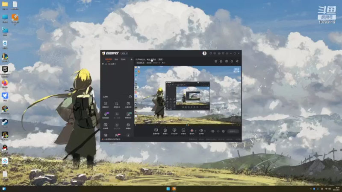Open the League of Legends desktop icon
This screenshot has height=192, width=342.
point(5,58)
